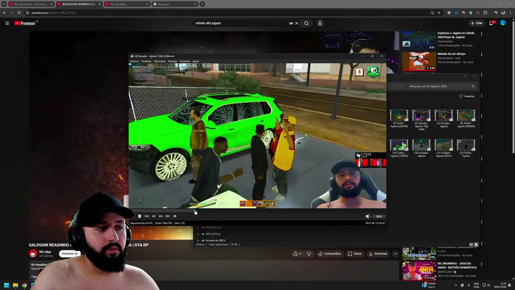Select '(5) Twitch - Agosto [GMOD]' file in Explorer
The height and width of the screenshot is (290, 515).
click(x=399, y=119)
